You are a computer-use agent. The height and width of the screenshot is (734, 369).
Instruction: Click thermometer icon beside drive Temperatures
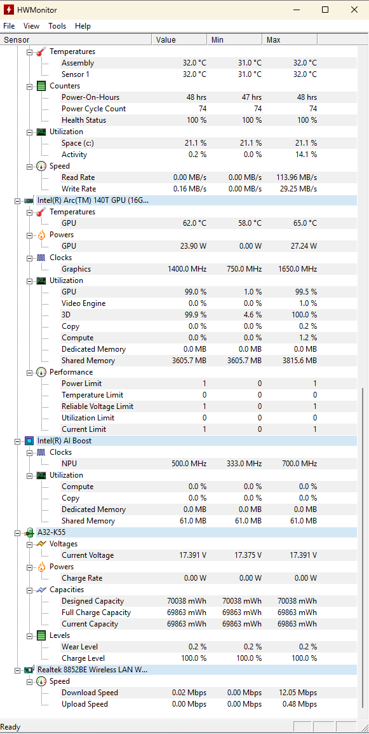pyautogui.click(x=42, y=52)
